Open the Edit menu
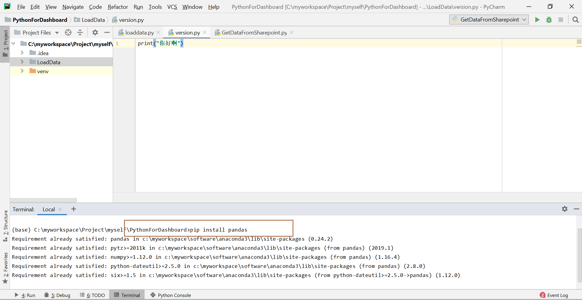The image size is (582, 300). [x=35, y=7]
